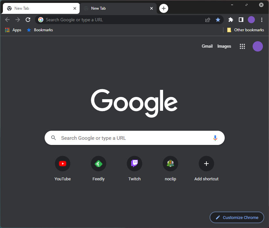The height and width of the screenshot is (228, 269).
Task: Open the Google apps grid launcher
Action: (242, 46)
